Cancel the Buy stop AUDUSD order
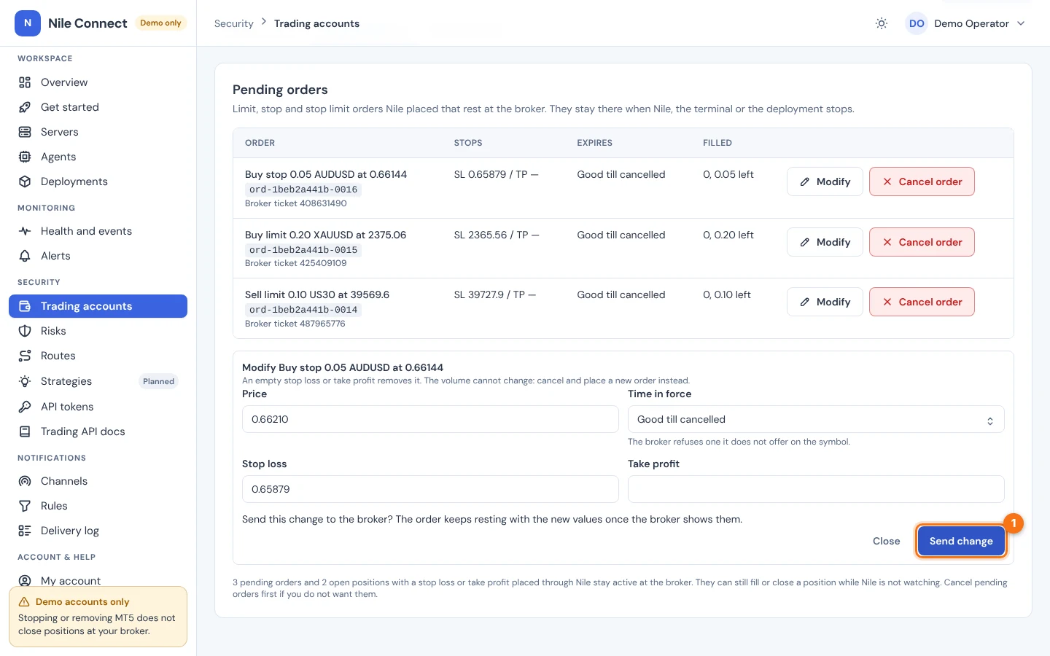Viewport: 1050px width, 656px height. coord(922,181)
